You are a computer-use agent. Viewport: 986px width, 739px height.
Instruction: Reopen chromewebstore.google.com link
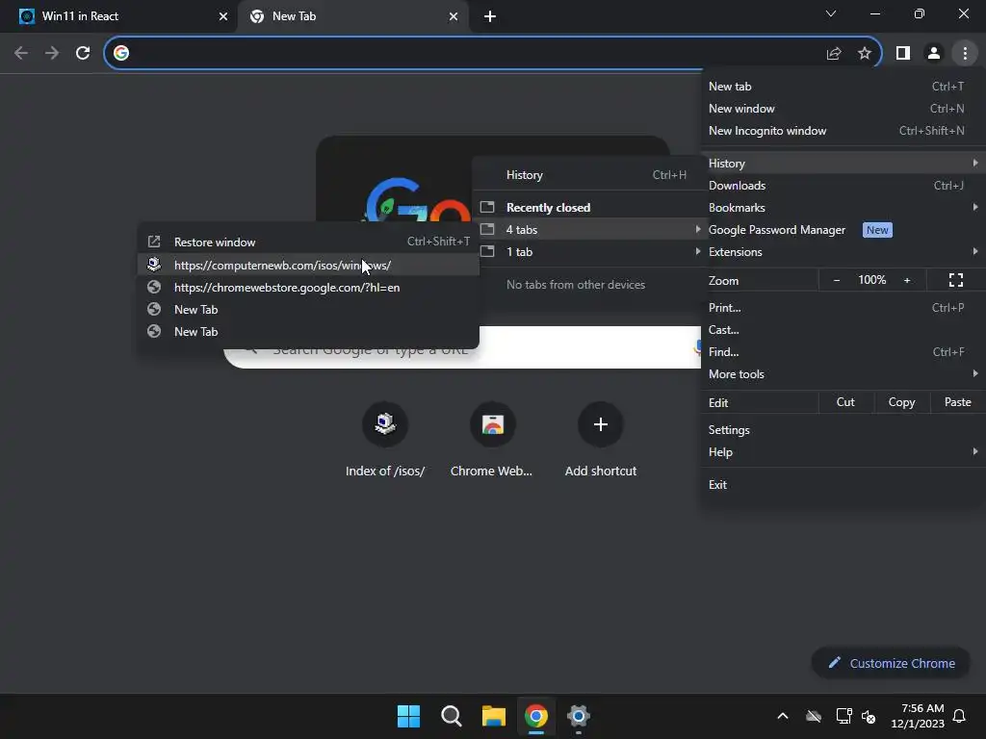308,287
